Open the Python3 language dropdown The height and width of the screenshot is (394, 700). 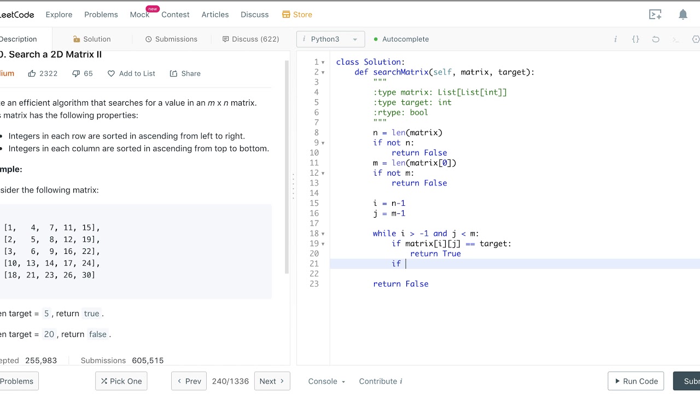click(x=330, y=39)
